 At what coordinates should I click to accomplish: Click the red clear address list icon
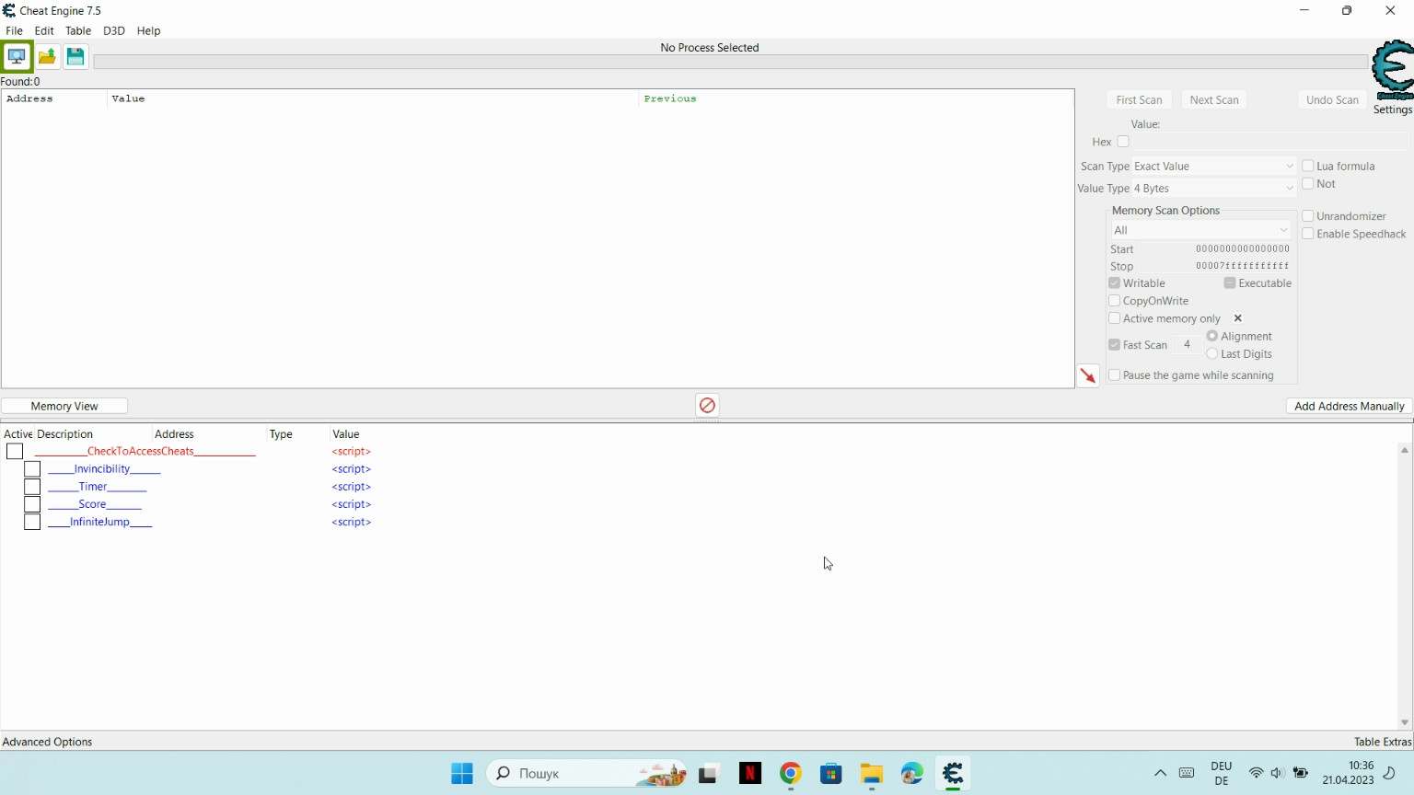(707, 406)
